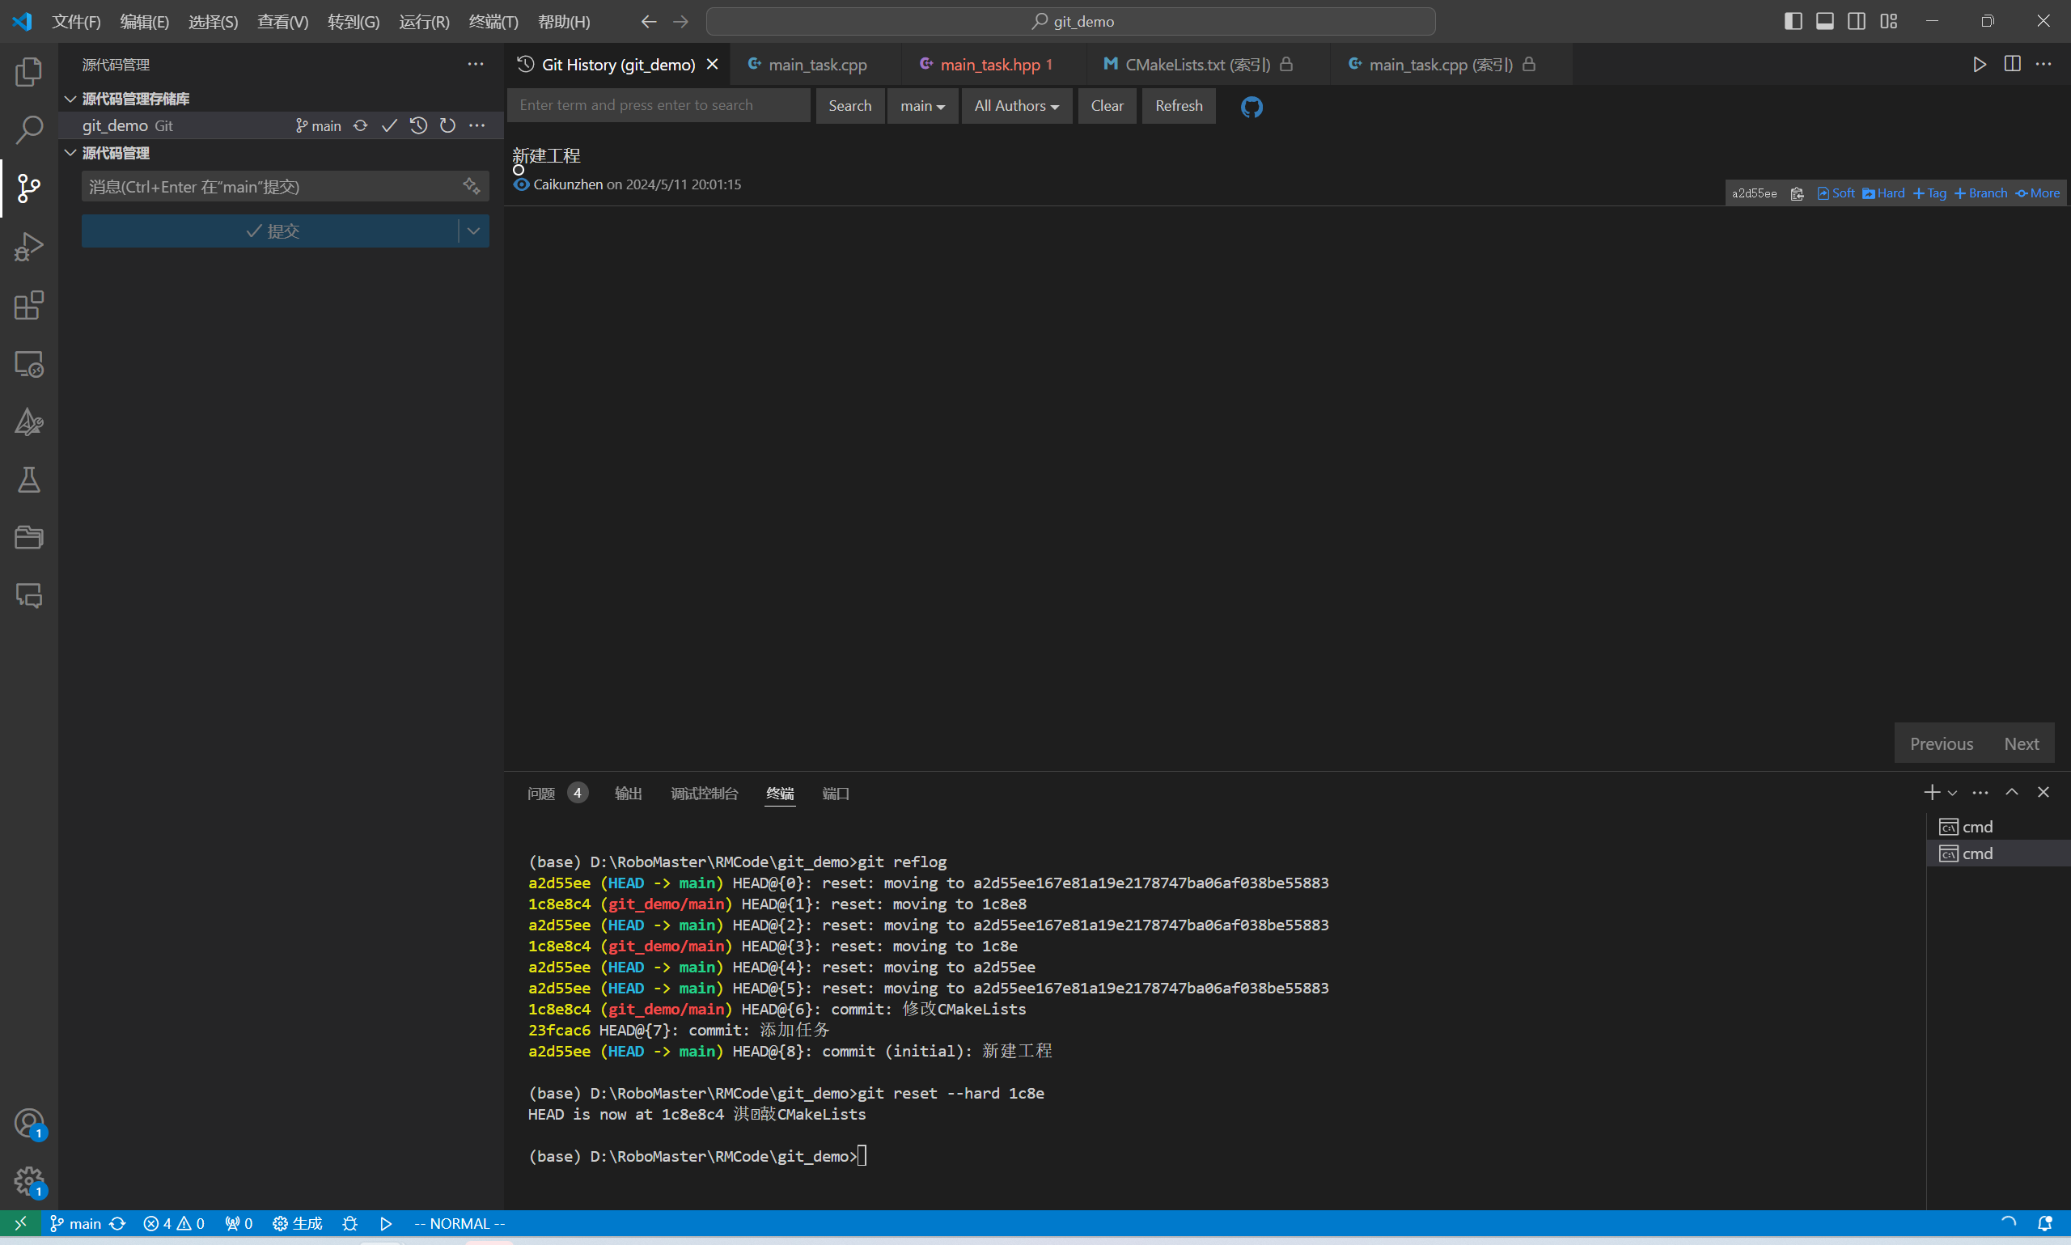Image resolution: width=2071 pixels, height=1245 pixels.
Task: Copy commit hash a2d55ee icon
Action: [1797, 194]
